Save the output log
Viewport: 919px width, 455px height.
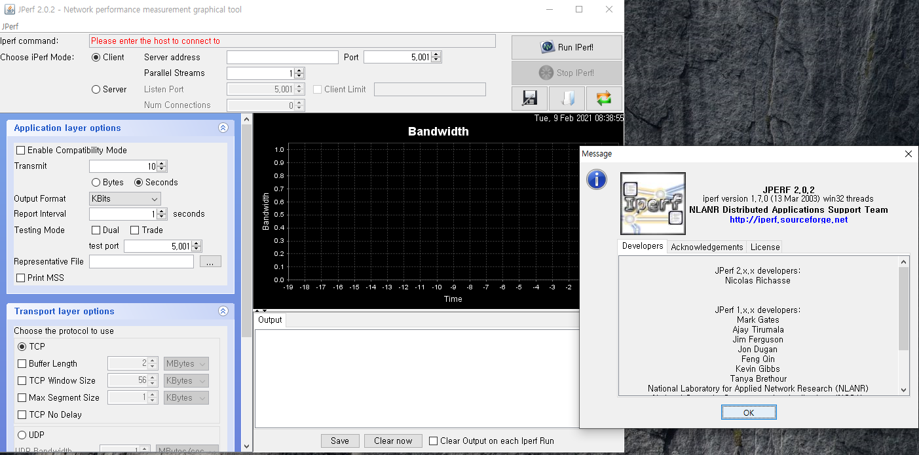pos(340,441)
